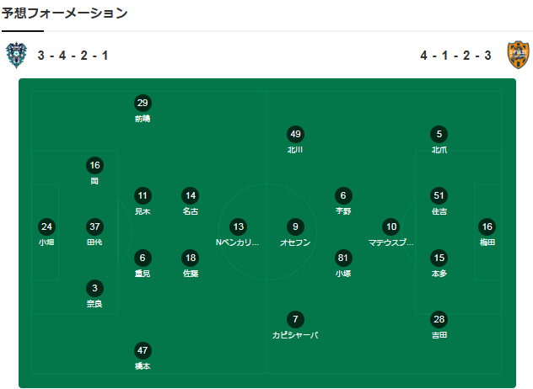
Task: Select player number 10 マテウスブ
Action: point(390,226)
